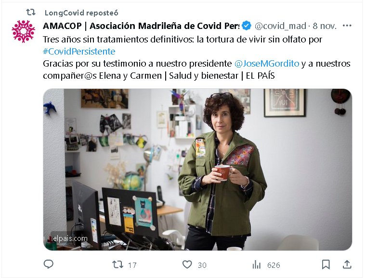Screen dimensions: 366x278
Task: Open the three-dot more options menu
Action: pyautogui.click(x=347, y=26)
